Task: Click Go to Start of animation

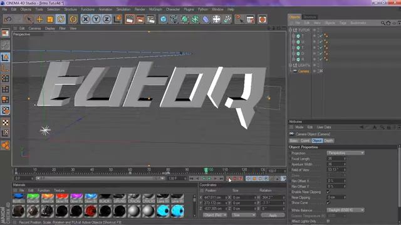Action: pos(191,179)
